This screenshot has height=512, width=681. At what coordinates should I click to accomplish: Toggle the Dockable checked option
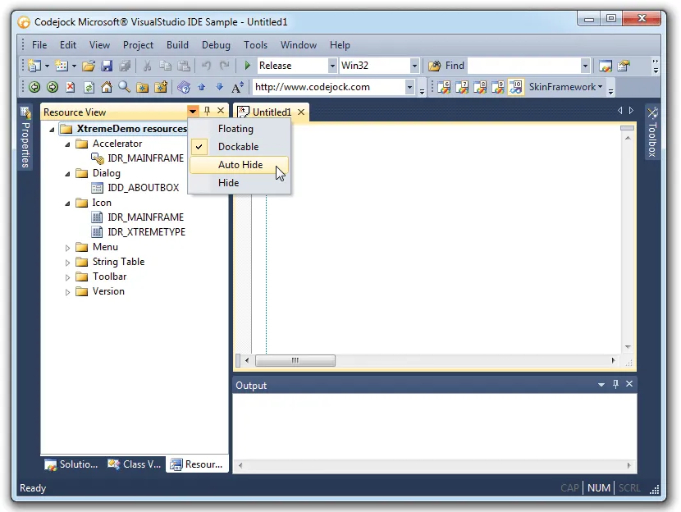(238, 147)
